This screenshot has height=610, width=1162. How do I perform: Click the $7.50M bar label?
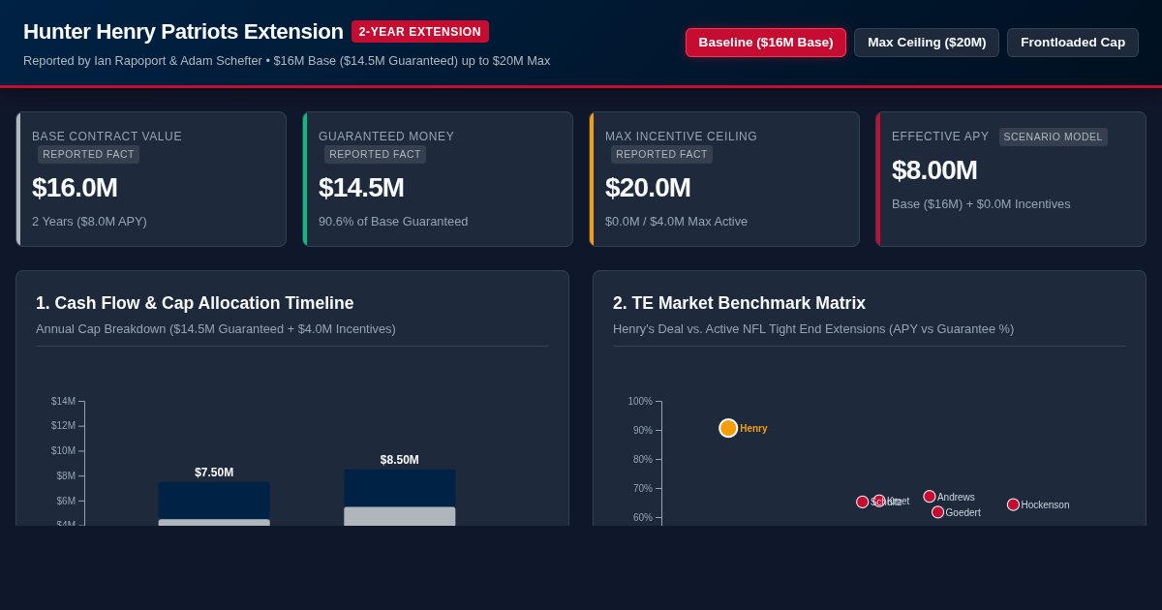214,473
